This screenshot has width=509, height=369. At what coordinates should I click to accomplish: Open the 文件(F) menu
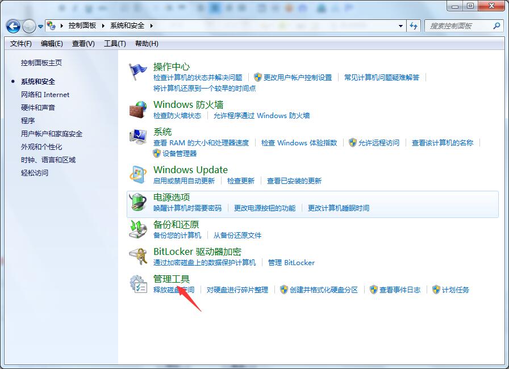[21, 44]
